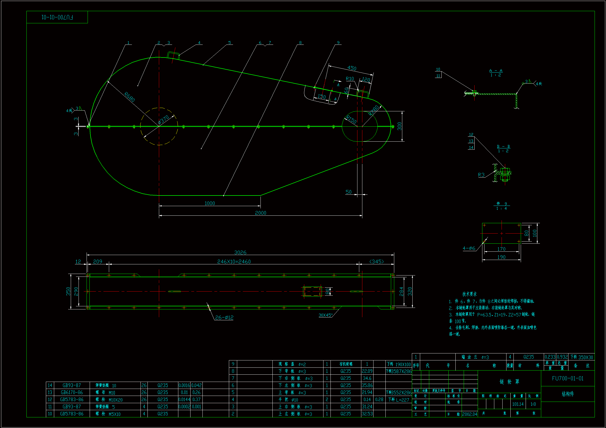The image size is (606, 428).
Task: Select the B - B section view title
Action: 503,147
